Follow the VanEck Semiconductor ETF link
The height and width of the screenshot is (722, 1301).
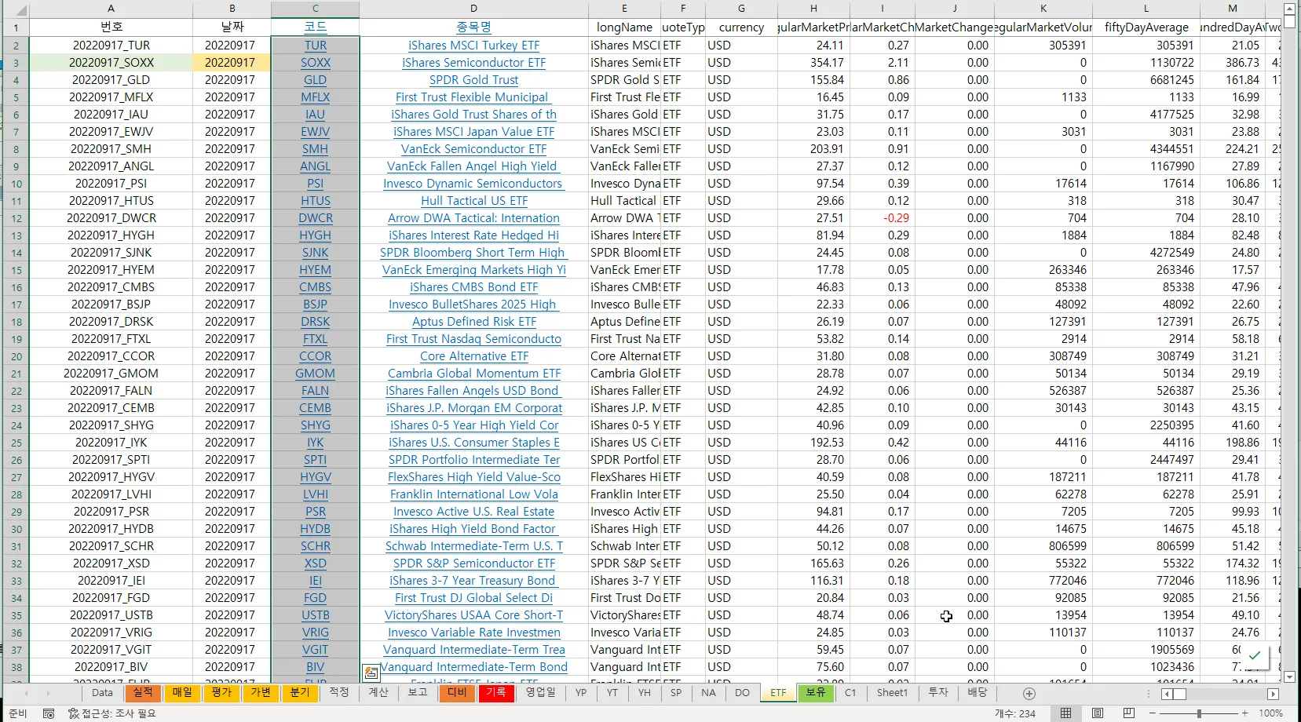tap(474, 149)
